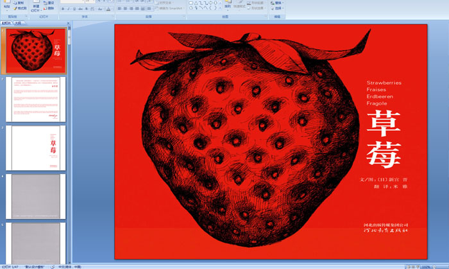Switch to the Outline tab in left pane
The image size is (449, 269).
click(x=18, y=23)
